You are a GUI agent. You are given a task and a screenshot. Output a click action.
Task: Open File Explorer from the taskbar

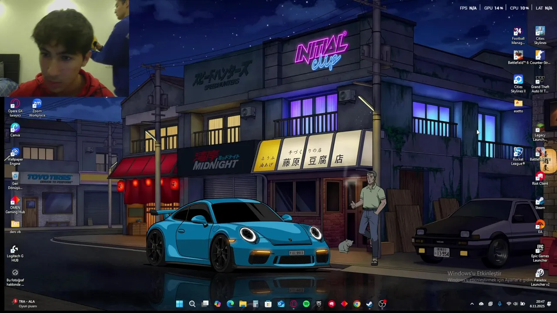click(243, 304)
